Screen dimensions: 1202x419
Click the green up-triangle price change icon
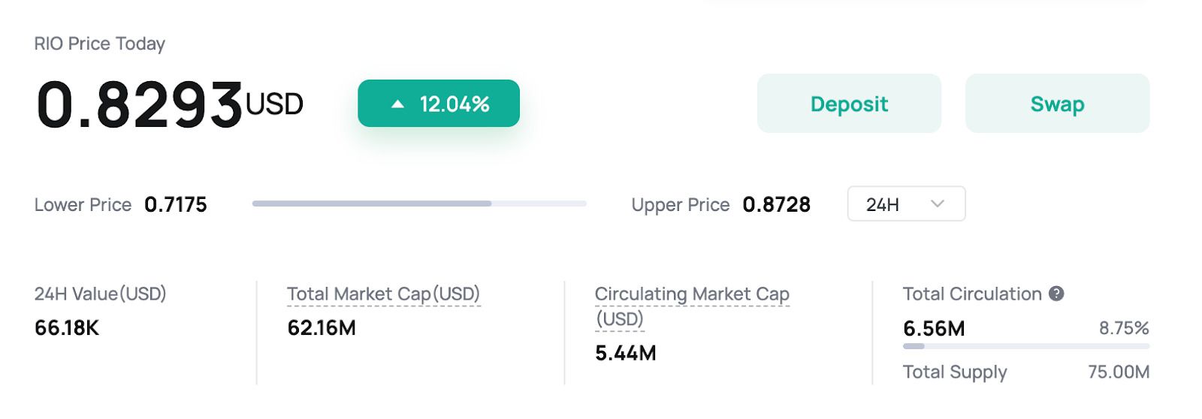click(398, 104)
